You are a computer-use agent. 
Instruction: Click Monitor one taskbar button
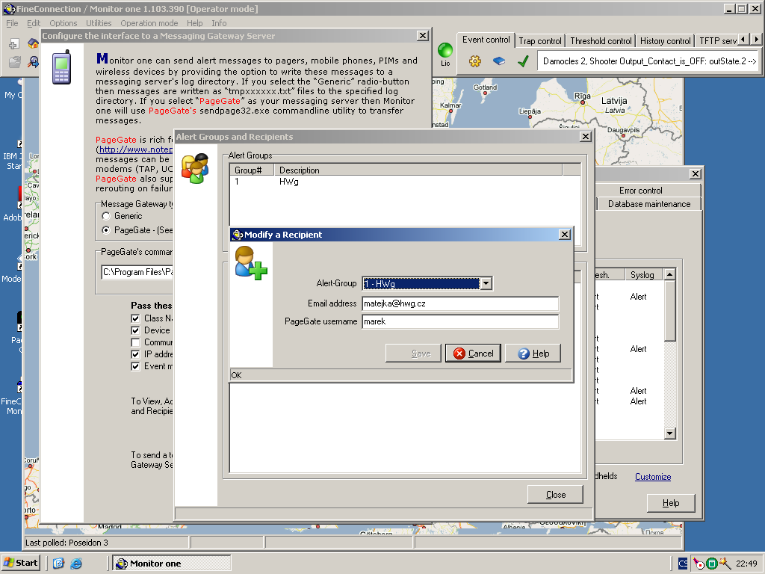(172, 564)
